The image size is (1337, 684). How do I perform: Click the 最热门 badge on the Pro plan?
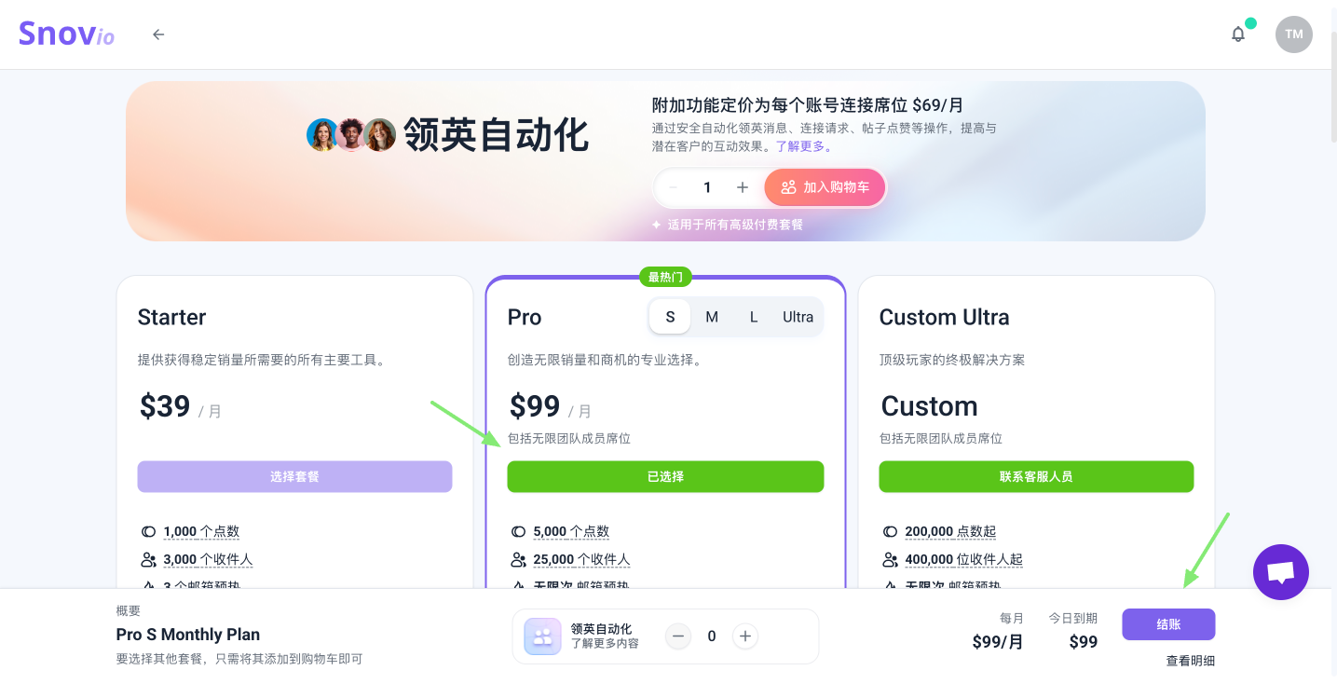(665, 277)
